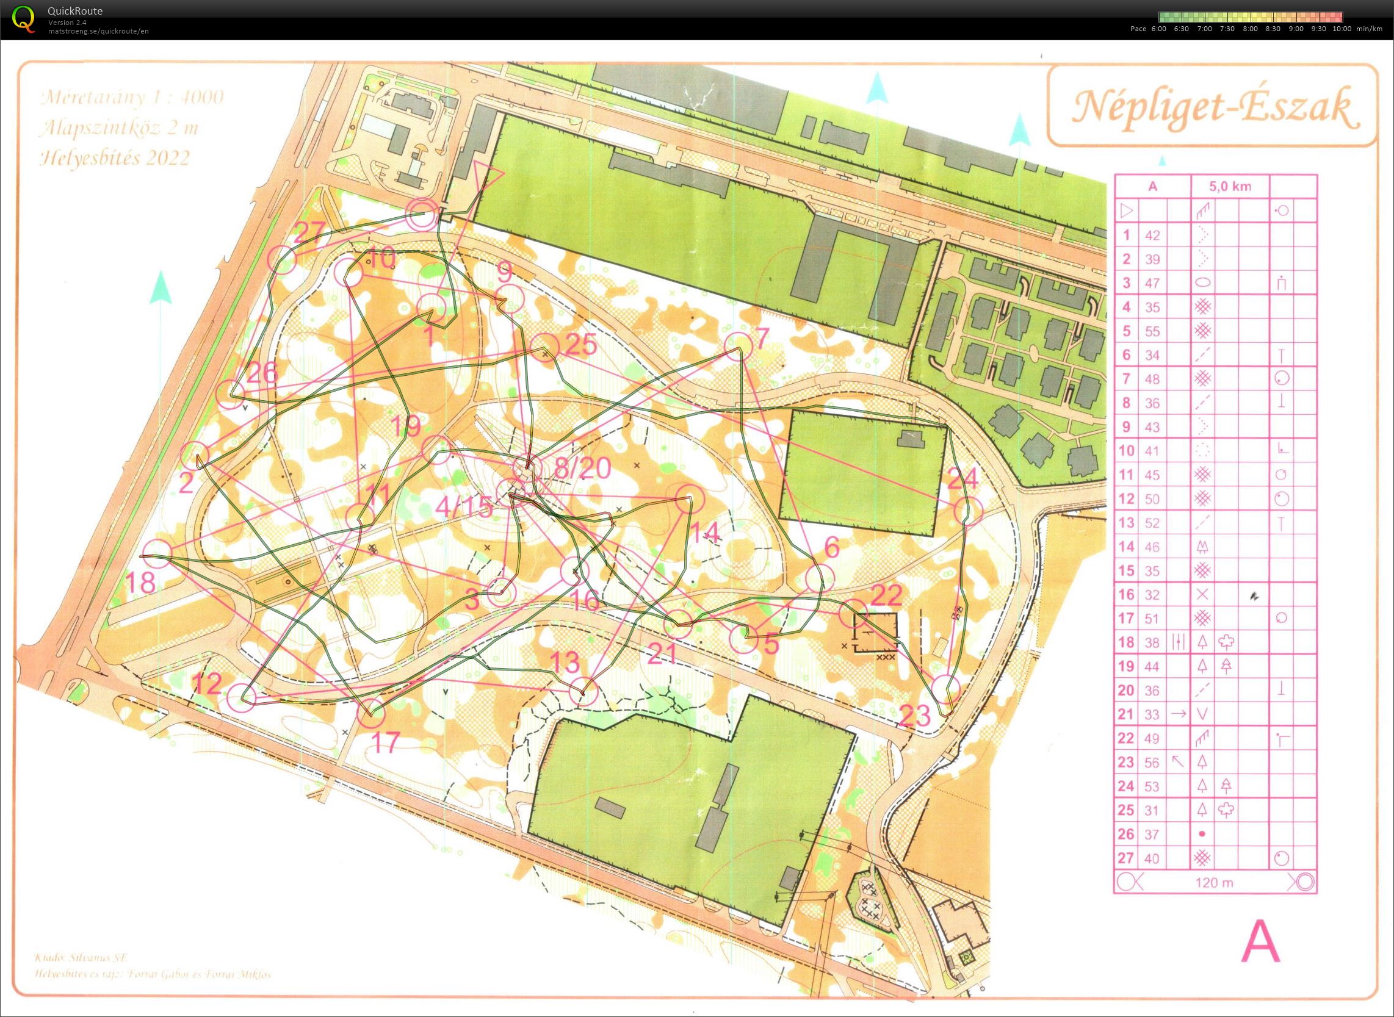Click the control 13 circle on the map
The image size is (1394, 1017).
(583, 691)
